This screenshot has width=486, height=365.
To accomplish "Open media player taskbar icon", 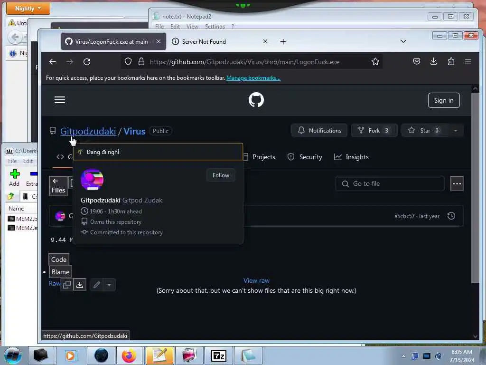I will click(70, 355).
